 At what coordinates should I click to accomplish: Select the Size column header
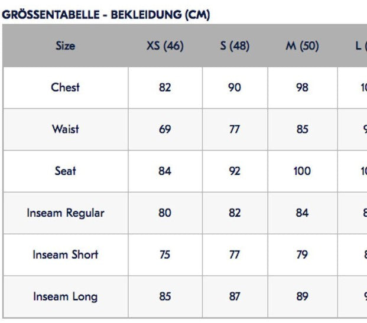[65, 45]
